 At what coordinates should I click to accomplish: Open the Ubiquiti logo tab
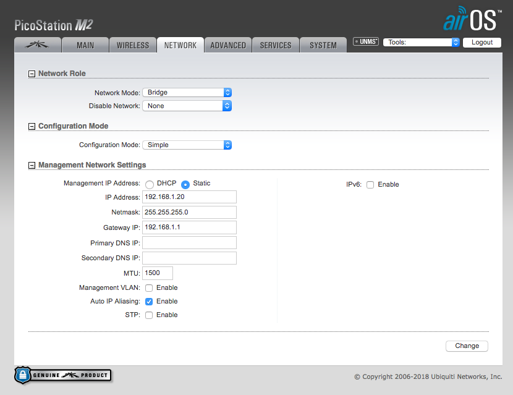[38, 45]
